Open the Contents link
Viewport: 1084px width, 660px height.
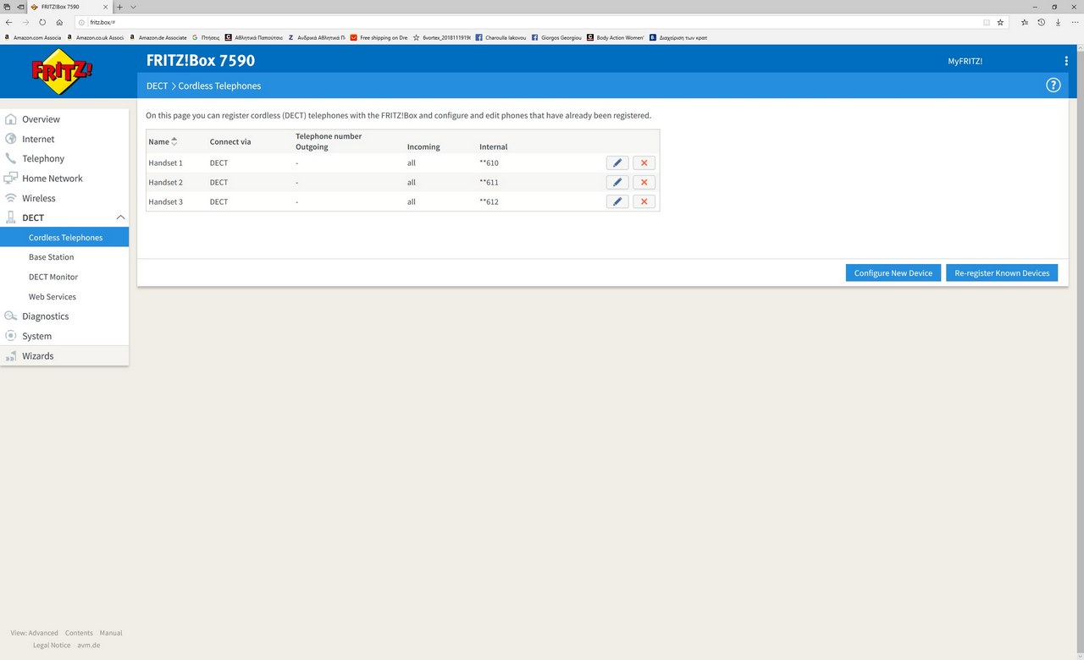[x=79, y=633]
